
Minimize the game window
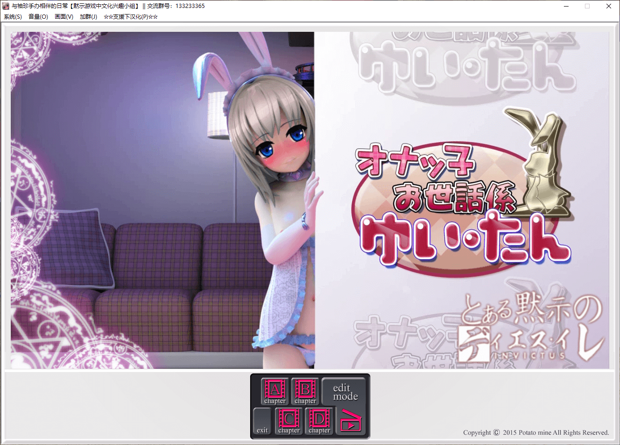click(566, 6)
